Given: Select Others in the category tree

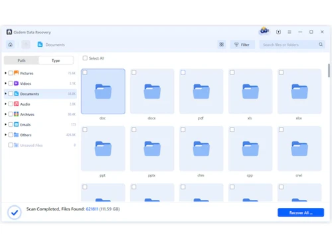Looking at the screenshot, I should 41,135.
